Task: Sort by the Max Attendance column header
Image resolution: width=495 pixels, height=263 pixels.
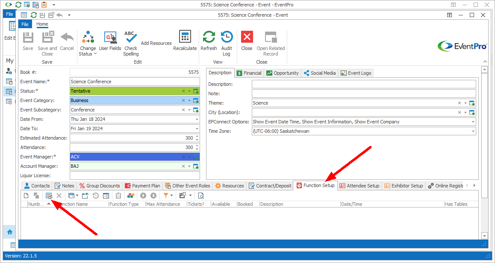Action: pos(163,204)
